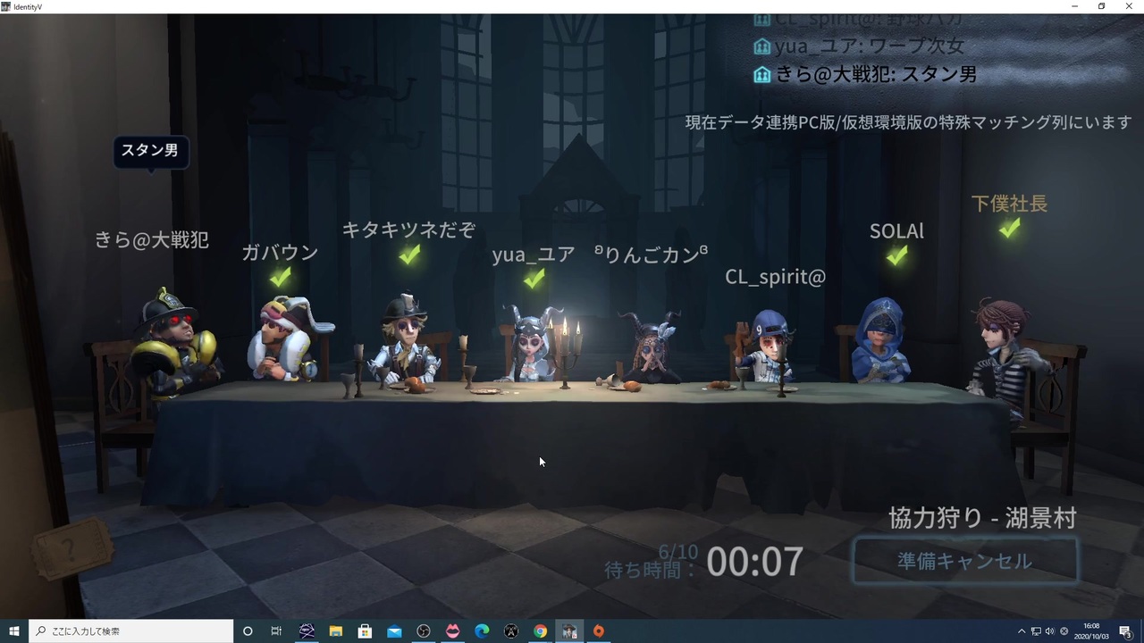This screenshot has width=1144, height=643.
Task: Click the PC版 special matching queue notice
Action: [909, 122]
